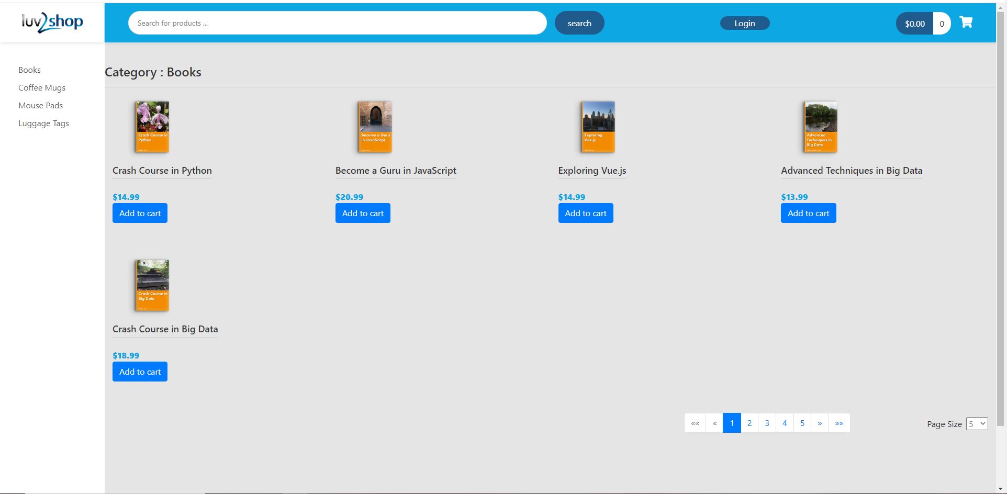This screenshot has height=494, width=1007.
Task: Jump to the last page with »» arrow
Action: [x=839, y=423]
